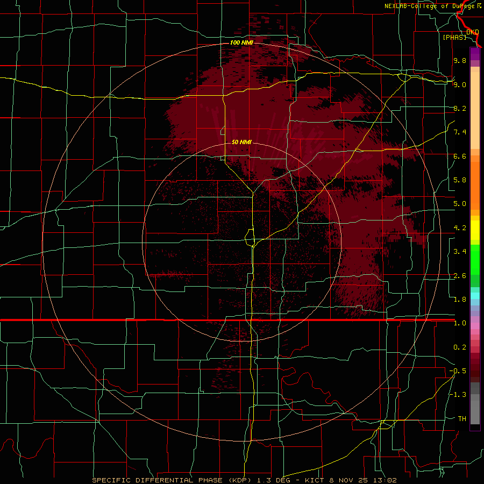Click the yellow segment of color bar
The image size is (484, 484).
pyautogui.click(x=475, y=230)
